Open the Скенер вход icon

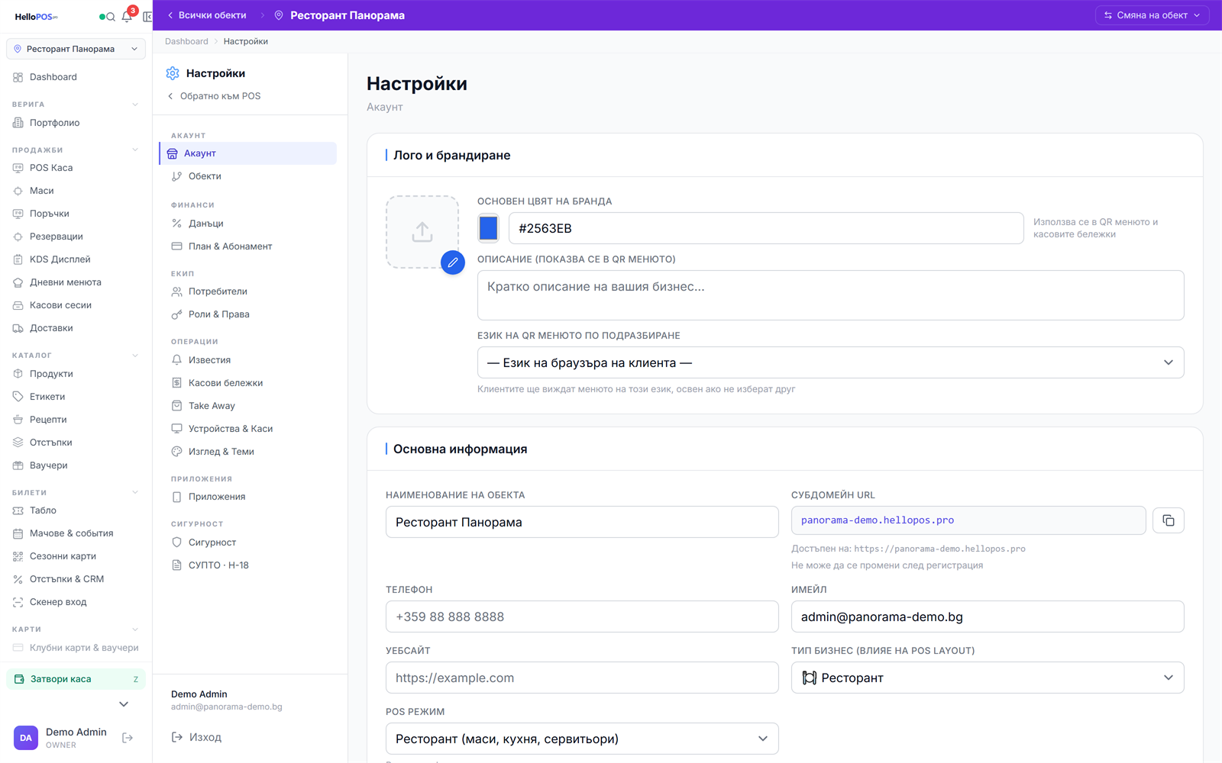point(18,602)
